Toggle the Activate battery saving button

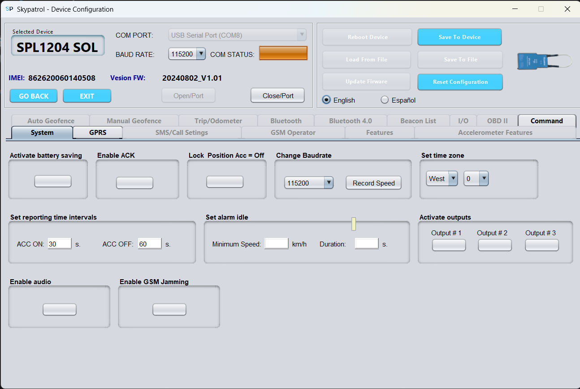pos(53,181)
